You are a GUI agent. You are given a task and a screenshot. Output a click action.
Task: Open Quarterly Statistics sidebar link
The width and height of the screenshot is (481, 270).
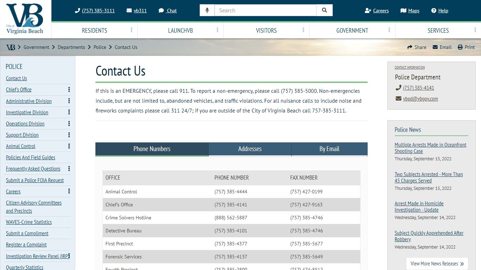click(25, 267)
